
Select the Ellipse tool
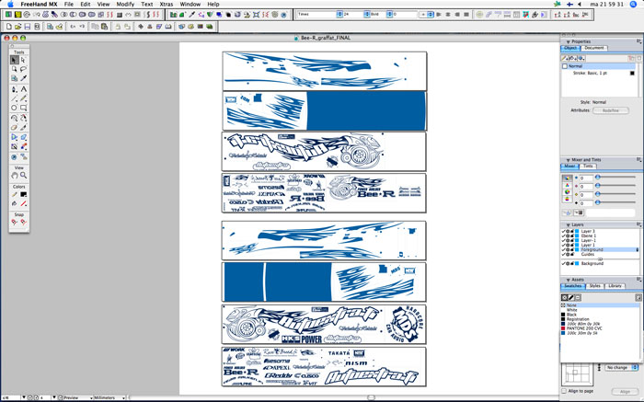pyautogui.click(x=14, y=108)
